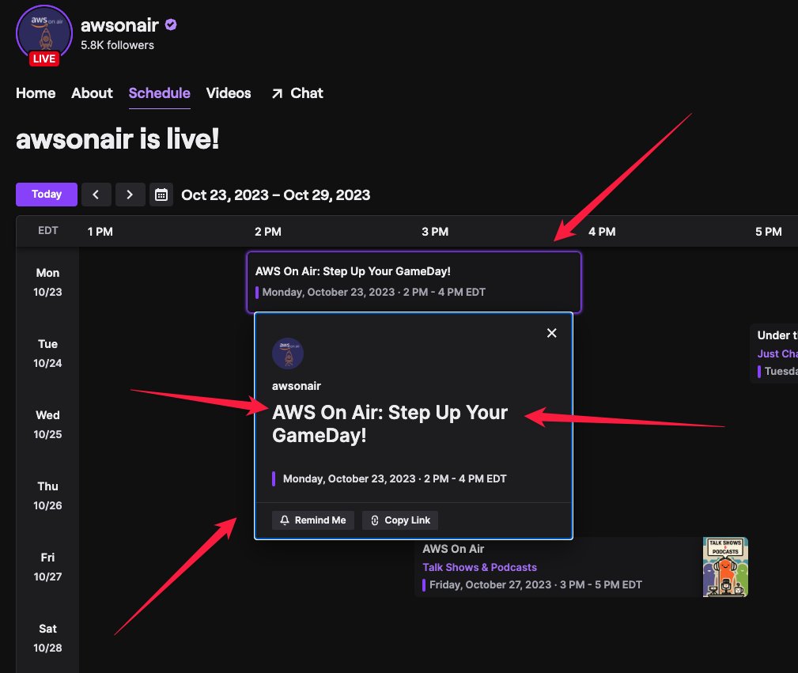Screen dimensions: 798x673
Task: Click the 'Sat 10/28' day label
Action: pos(47,638)
